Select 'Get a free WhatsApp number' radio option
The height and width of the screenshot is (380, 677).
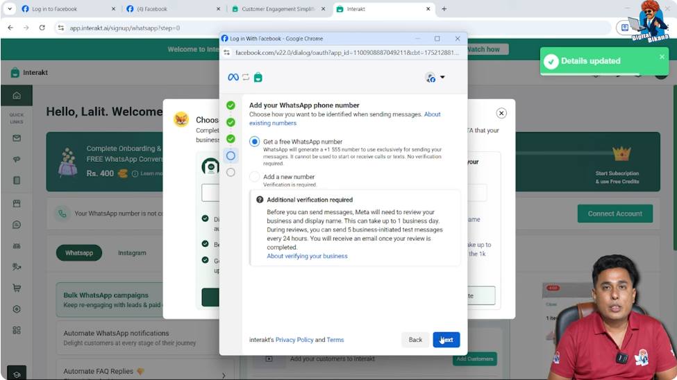tap(254, 141)
